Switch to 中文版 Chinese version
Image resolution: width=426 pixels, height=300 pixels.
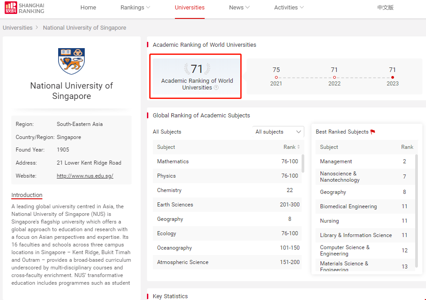[x=385, y=7]
